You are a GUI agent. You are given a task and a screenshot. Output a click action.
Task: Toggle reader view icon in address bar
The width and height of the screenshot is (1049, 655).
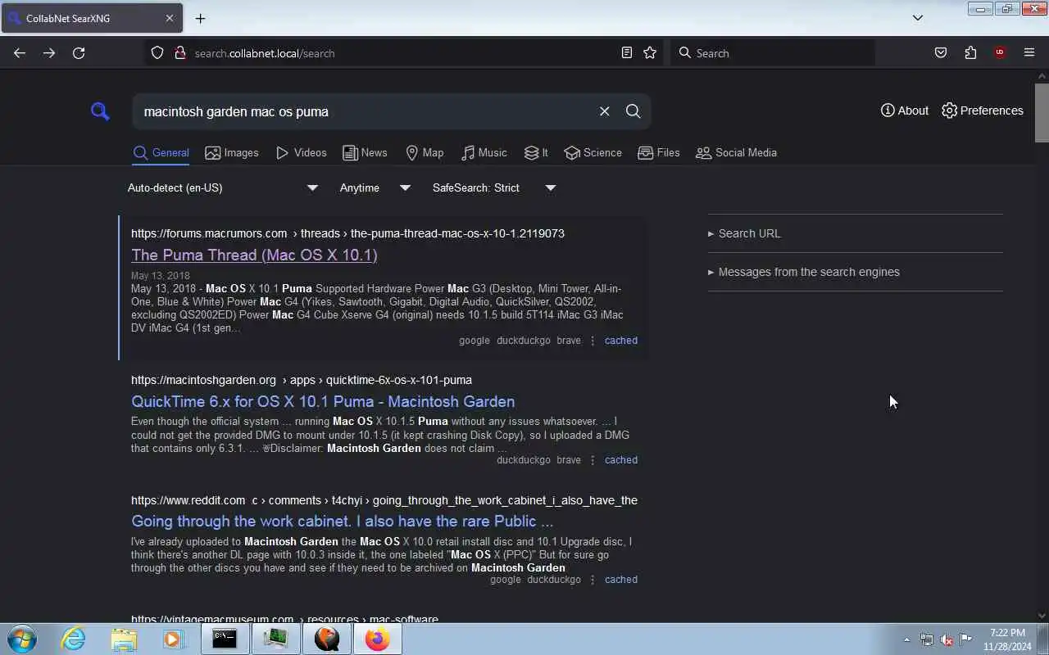point(627,53)
